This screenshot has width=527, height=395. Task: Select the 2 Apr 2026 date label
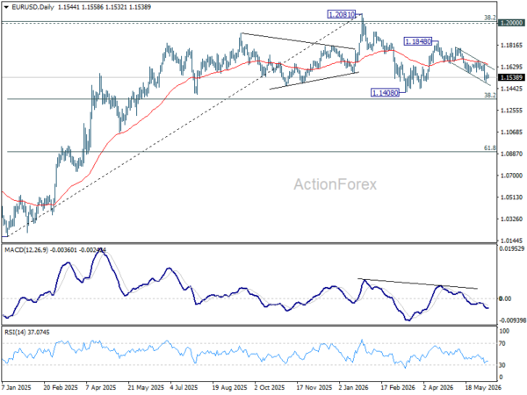(438, 388)
